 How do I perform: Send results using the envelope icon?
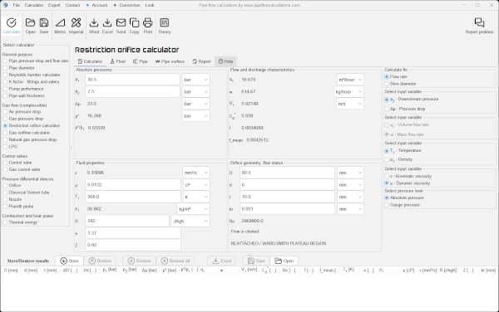pos(121,22)
